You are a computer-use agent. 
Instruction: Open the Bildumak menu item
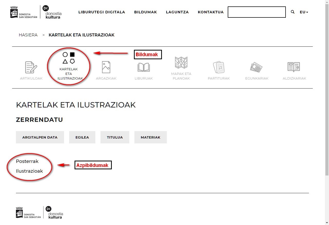pos(145,12)
